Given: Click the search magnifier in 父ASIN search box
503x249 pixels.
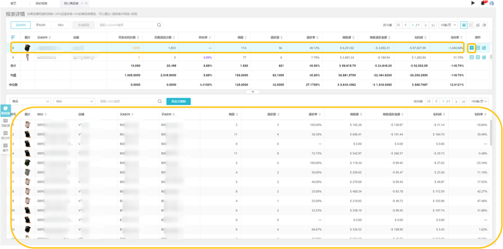Looking at the screenshot, I should [159, 25].
